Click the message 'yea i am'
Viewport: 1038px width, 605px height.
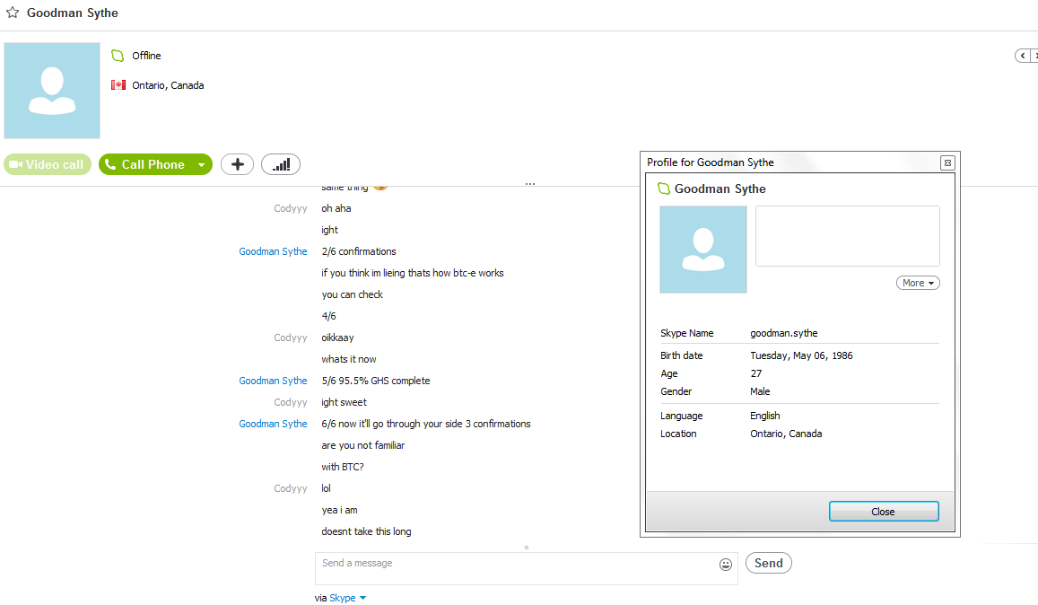pos(340,510)
